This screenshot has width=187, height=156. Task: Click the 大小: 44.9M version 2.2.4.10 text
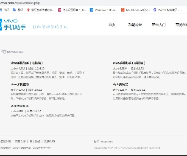pyautogui.click(x=27, y=68)
